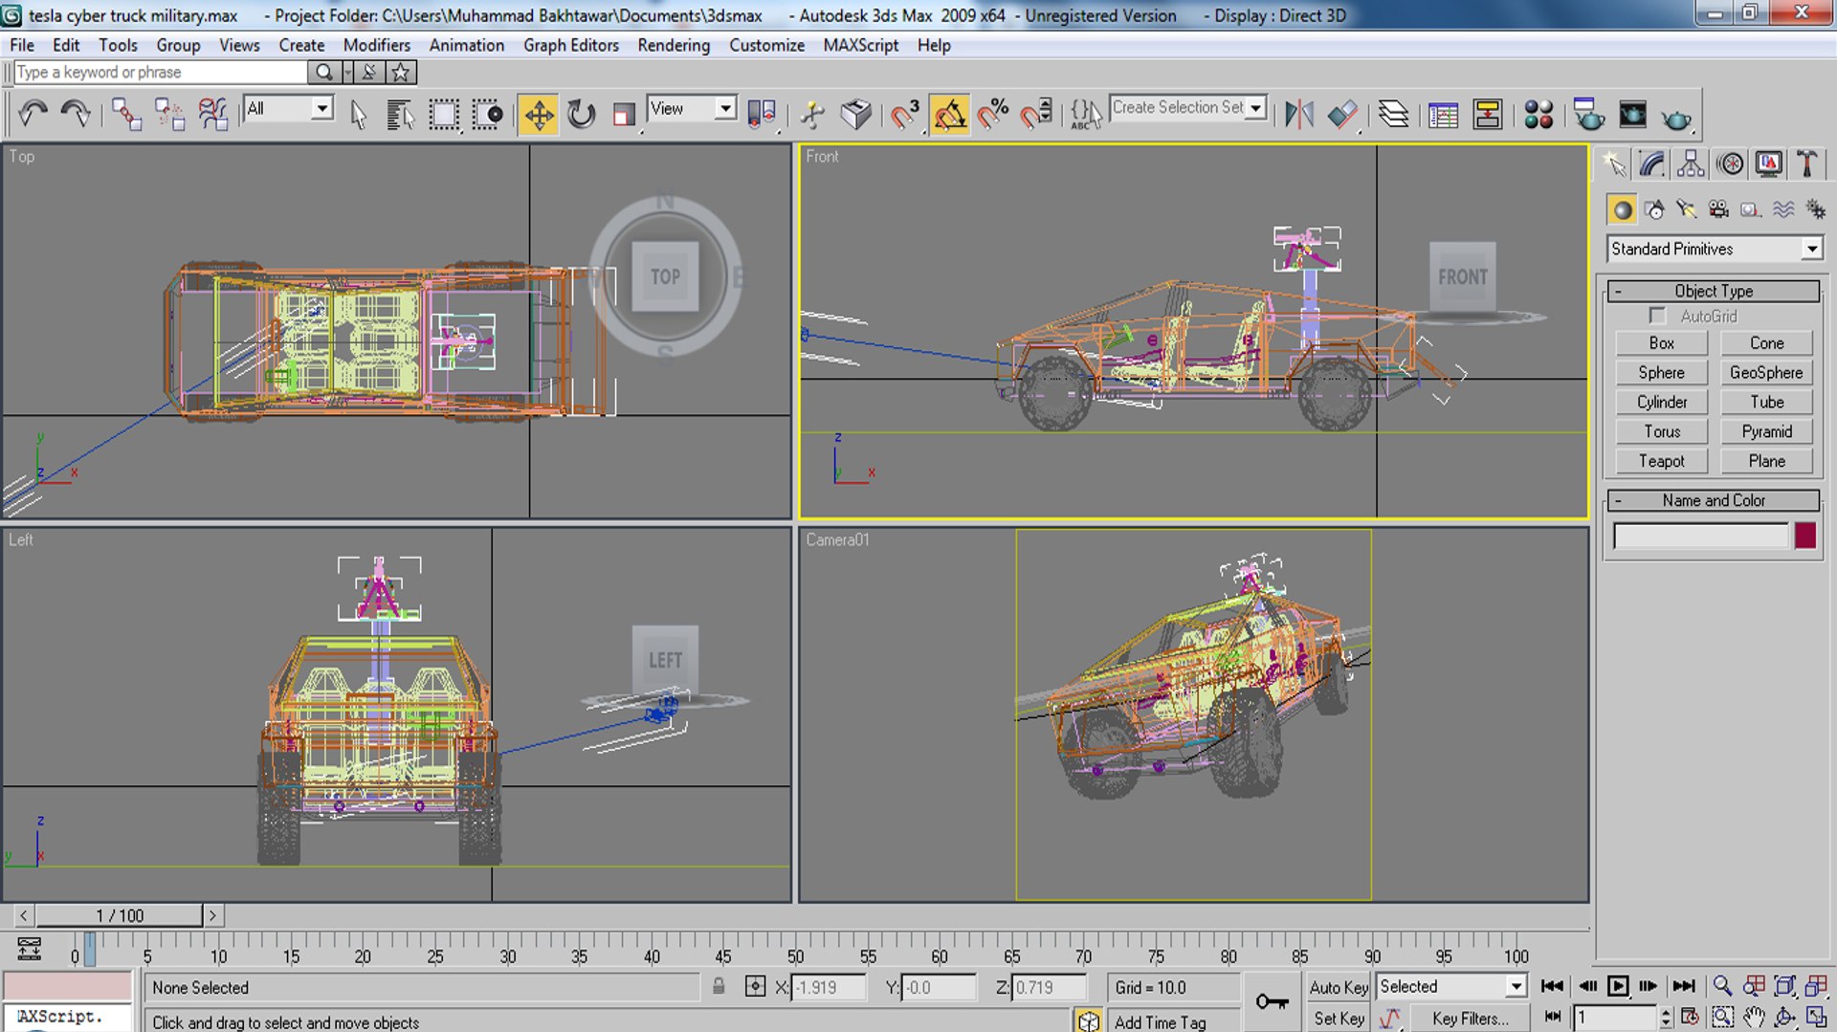The width and height of the screenshot is (1837, 1032).
Task: Open the File menu
Action: [x=22, y=45]
